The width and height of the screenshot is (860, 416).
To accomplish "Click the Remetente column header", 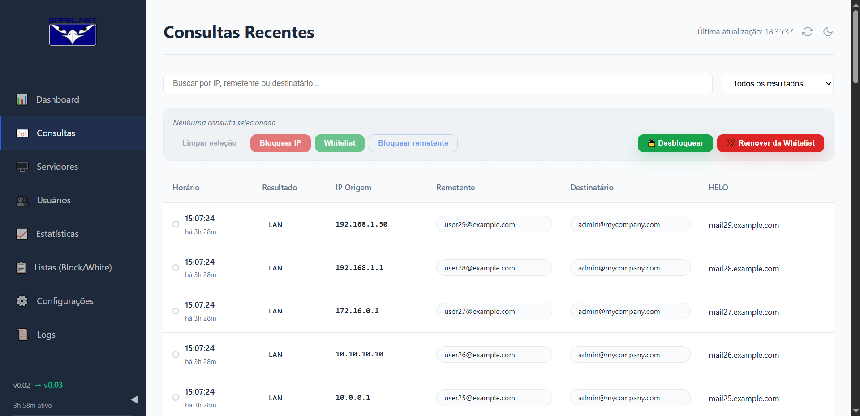I will (456, 188).
